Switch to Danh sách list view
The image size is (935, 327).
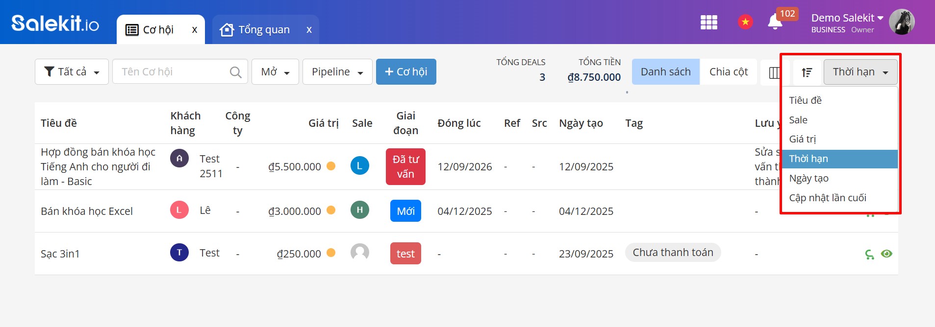point(665,72)
